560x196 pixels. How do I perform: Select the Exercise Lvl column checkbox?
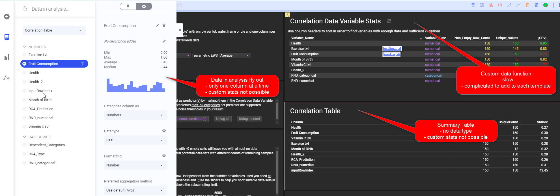pos(24,55)
